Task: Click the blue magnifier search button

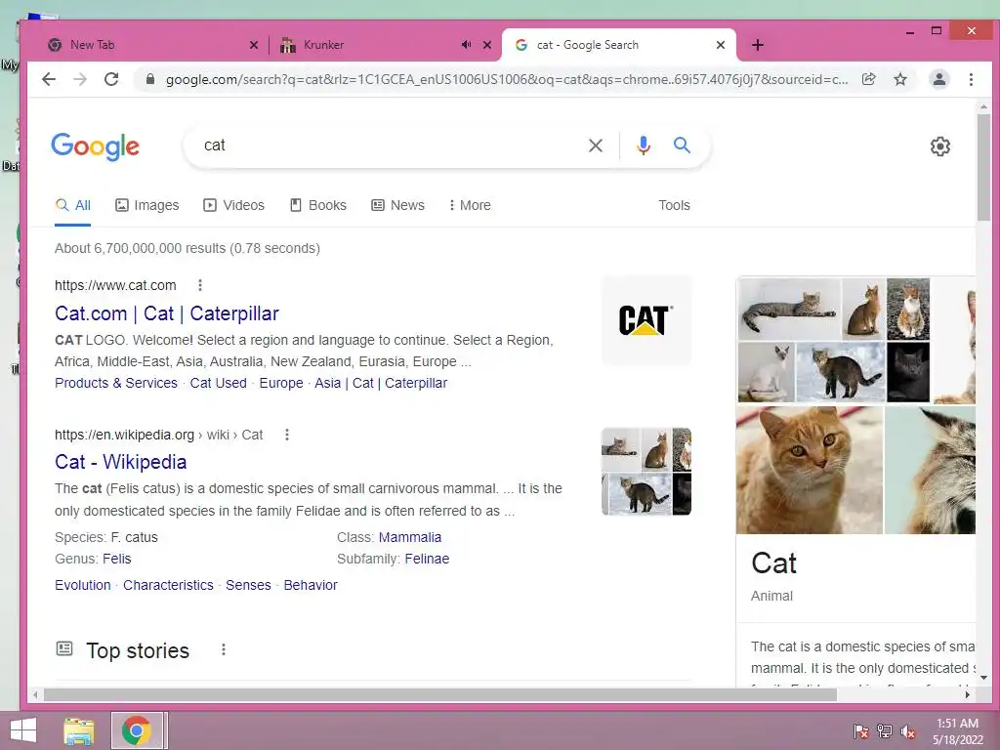Action: click(x=682, y=146)
